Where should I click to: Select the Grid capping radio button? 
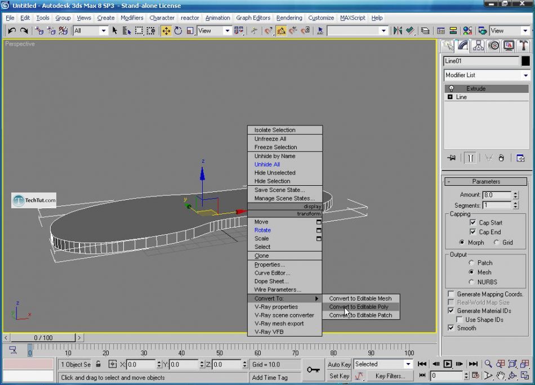tap(497, 242)
